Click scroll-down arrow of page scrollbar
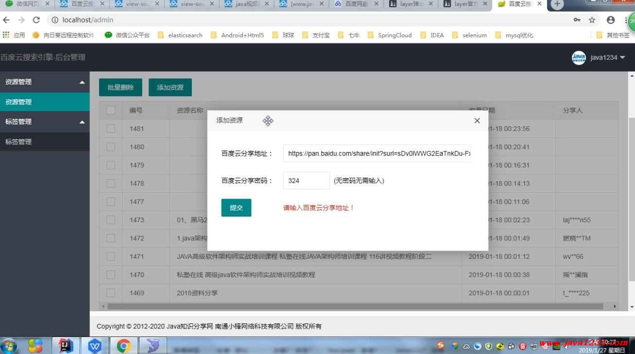Viewport: 635px width, 354px height. 632,307
